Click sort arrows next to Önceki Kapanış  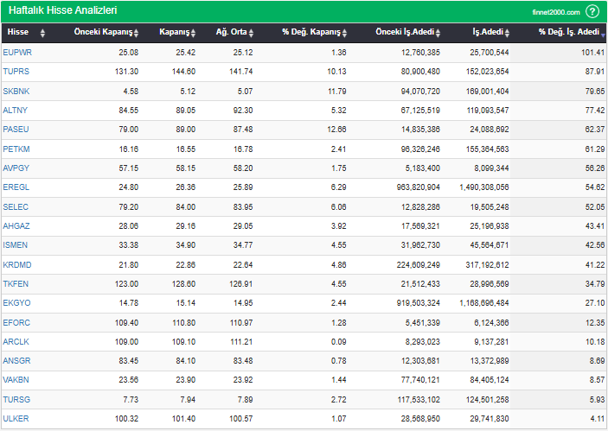point(136,33)
